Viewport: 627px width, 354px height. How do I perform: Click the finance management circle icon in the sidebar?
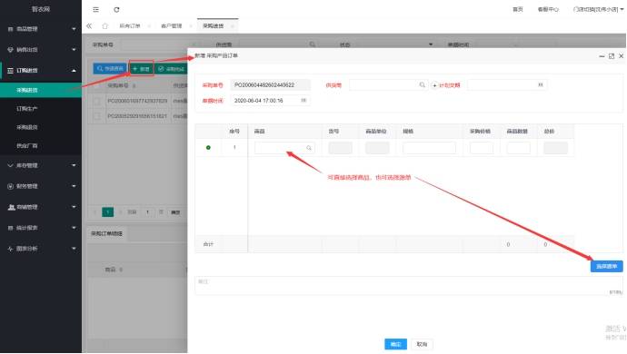(10, 186)
